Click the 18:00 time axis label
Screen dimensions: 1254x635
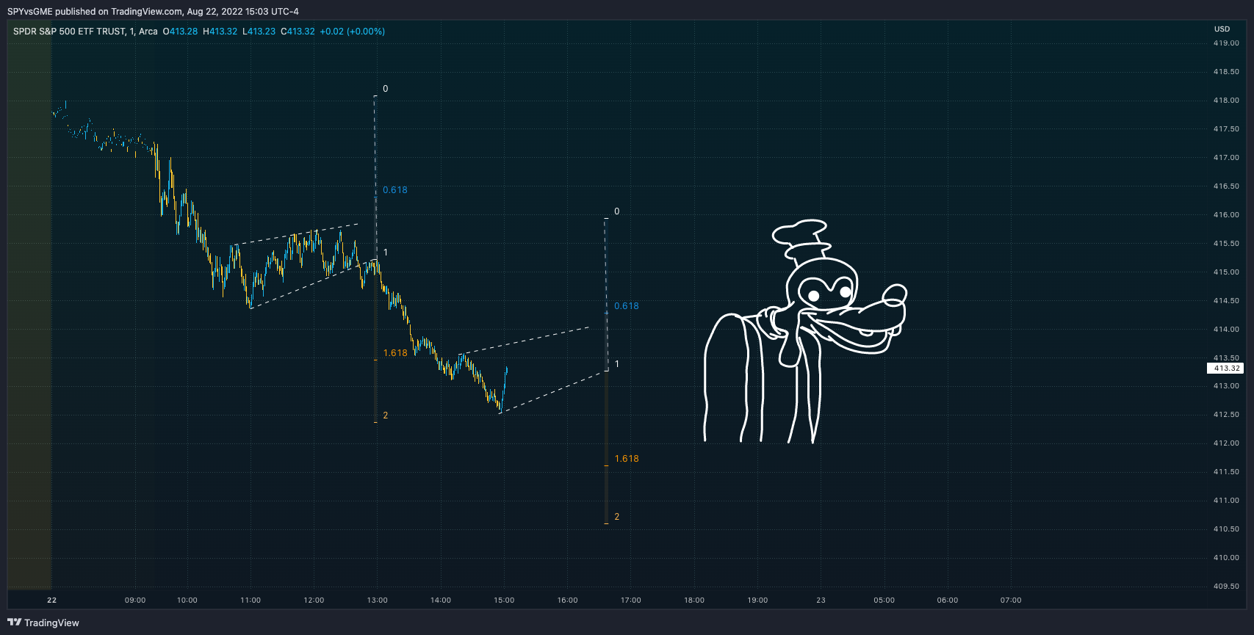pyautogui.click(x=694, y=600)
